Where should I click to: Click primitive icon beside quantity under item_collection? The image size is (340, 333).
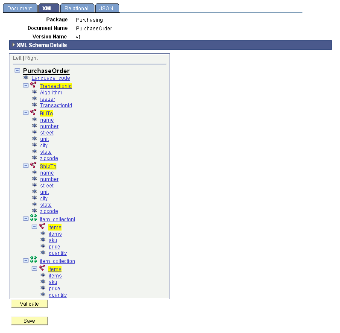pos(43,294)
